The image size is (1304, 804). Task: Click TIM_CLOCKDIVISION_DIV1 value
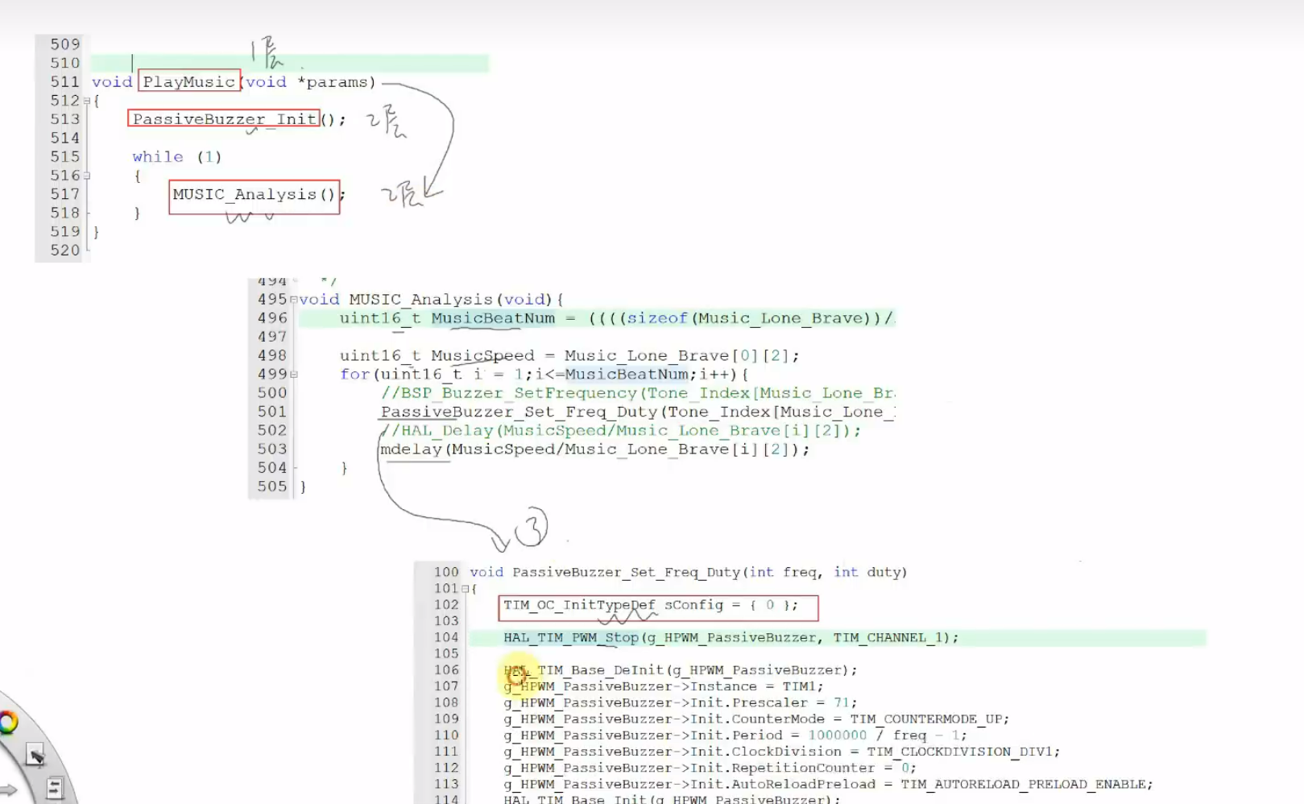pyautogui.click(x=960, y=752)
